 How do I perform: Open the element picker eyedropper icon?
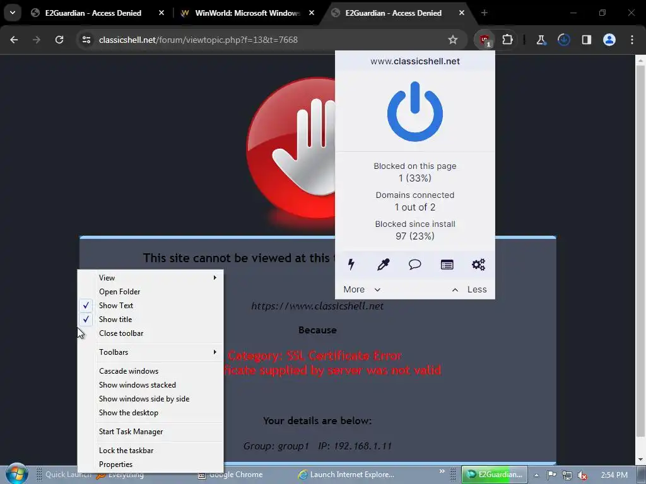(x=383, y=264)
